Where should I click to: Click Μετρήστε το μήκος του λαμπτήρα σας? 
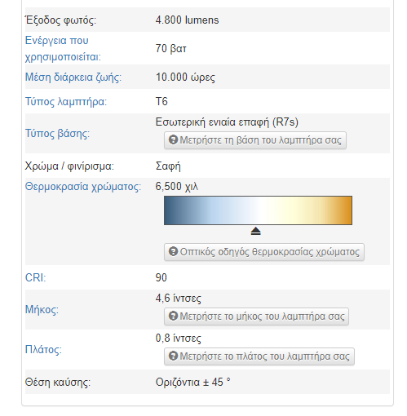click(x=256, y=316)
